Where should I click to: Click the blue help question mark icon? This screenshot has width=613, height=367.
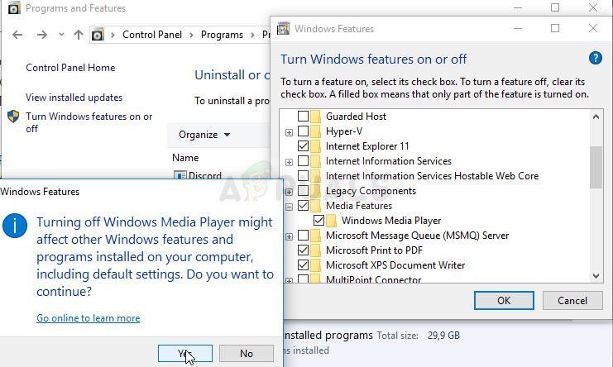(595, 58)
